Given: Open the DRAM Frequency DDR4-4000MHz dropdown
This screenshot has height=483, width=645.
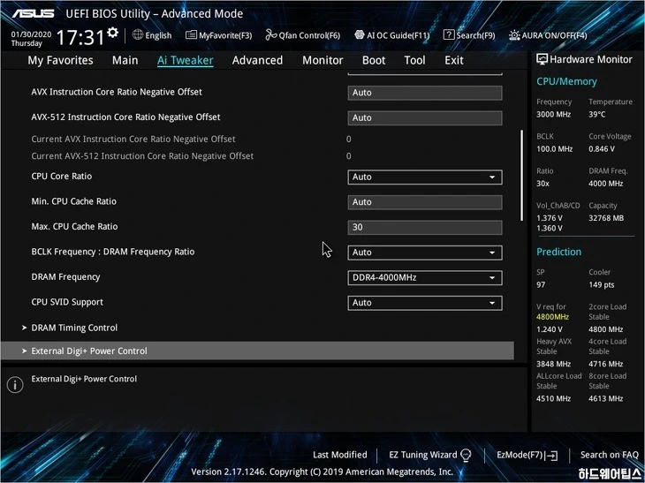Looking at the screenshot, I should (424, 277).
